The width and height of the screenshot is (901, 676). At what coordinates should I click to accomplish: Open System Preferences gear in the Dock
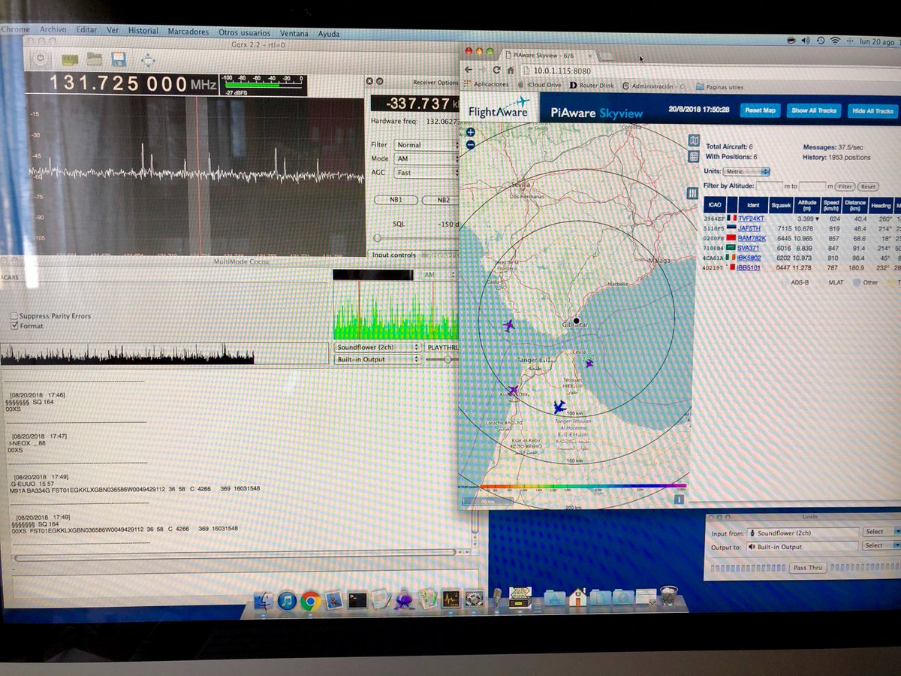474,599
